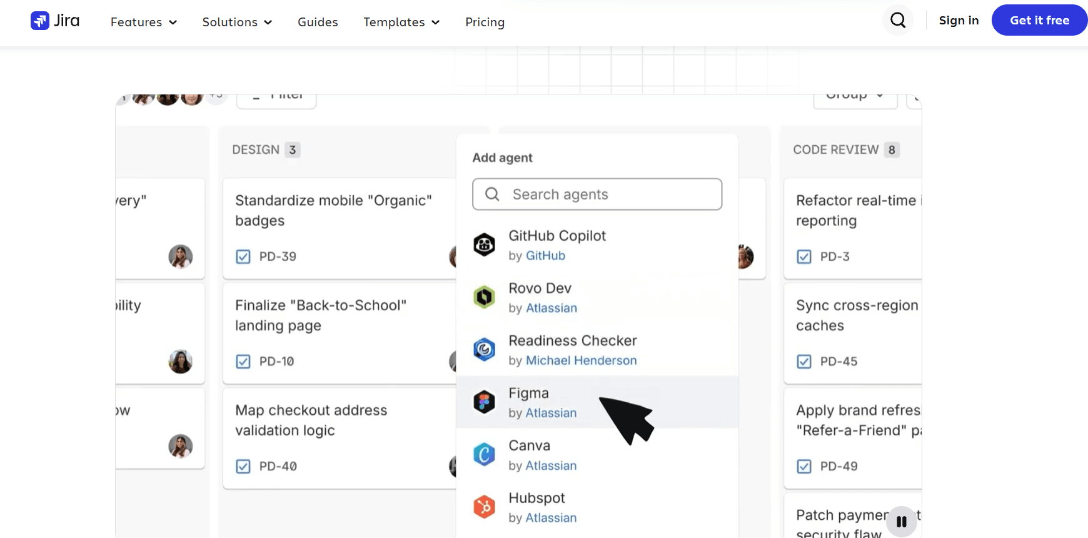Open the Map checkout address validation logic card
1088x538 pixels.
point(340,439)
